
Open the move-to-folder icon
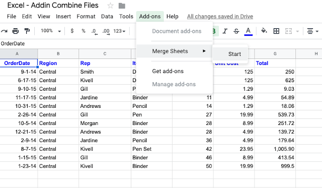click(122, 6)
